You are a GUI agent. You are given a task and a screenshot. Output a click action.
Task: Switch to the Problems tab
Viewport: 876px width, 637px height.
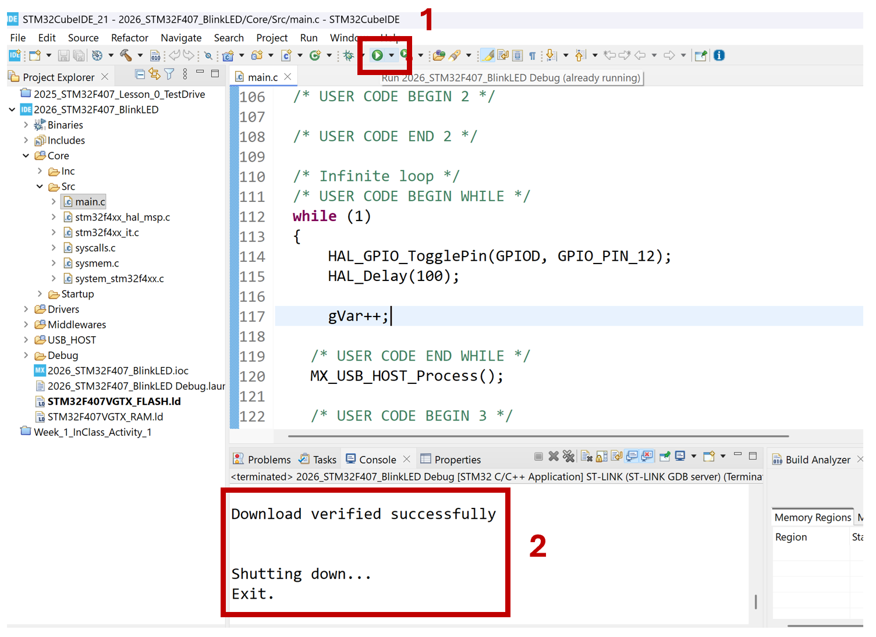tap(262, 459)
